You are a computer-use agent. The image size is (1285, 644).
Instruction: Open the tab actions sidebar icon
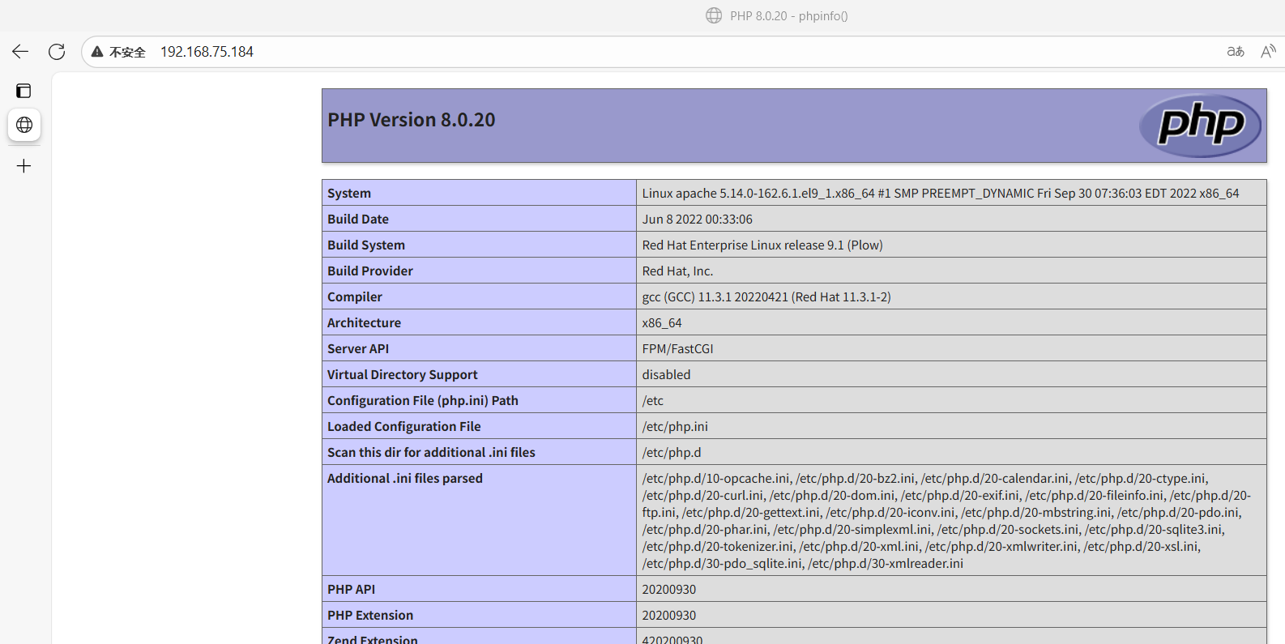pyautogui.click(x=23, y=91)
